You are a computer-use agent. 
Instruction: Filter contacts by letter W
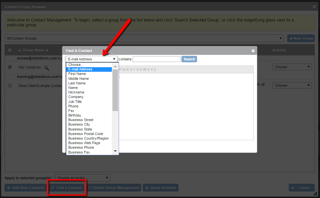[x=145, y=69]
